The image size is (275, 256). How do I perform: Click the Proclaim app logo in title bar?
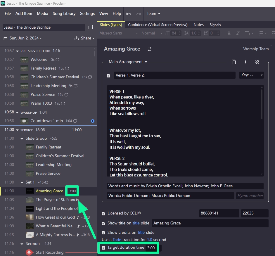click(3, 3)
